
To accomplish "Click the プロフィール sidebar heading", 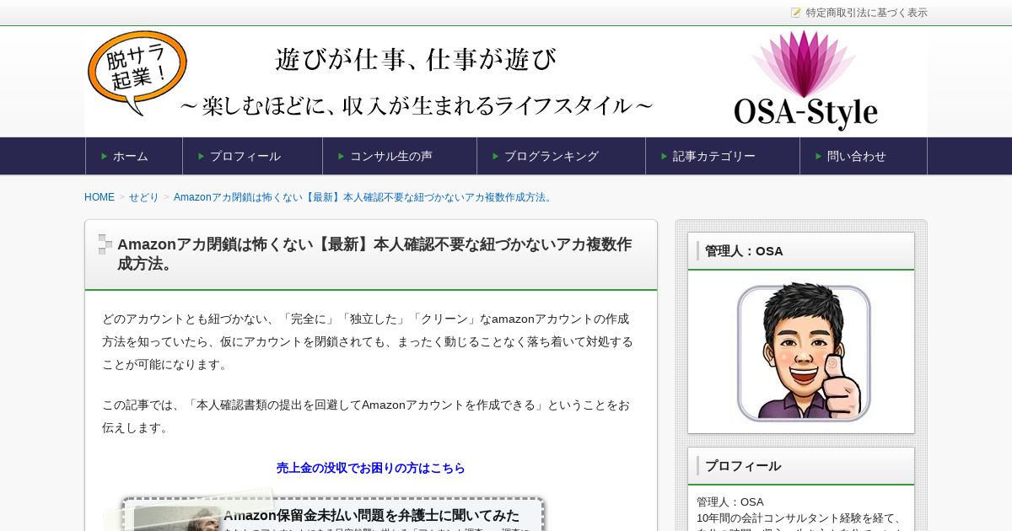I will [x=743, y=466].
